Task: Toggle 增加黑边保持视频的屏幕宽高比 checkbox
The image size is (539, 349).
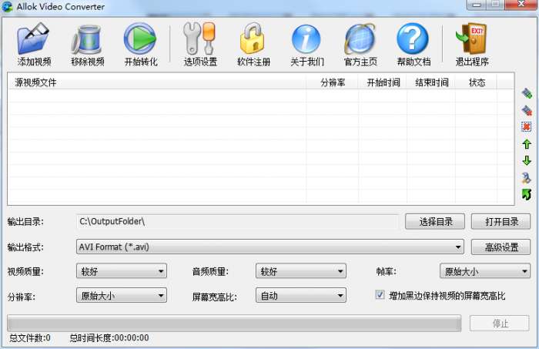Action: (380, 295)
